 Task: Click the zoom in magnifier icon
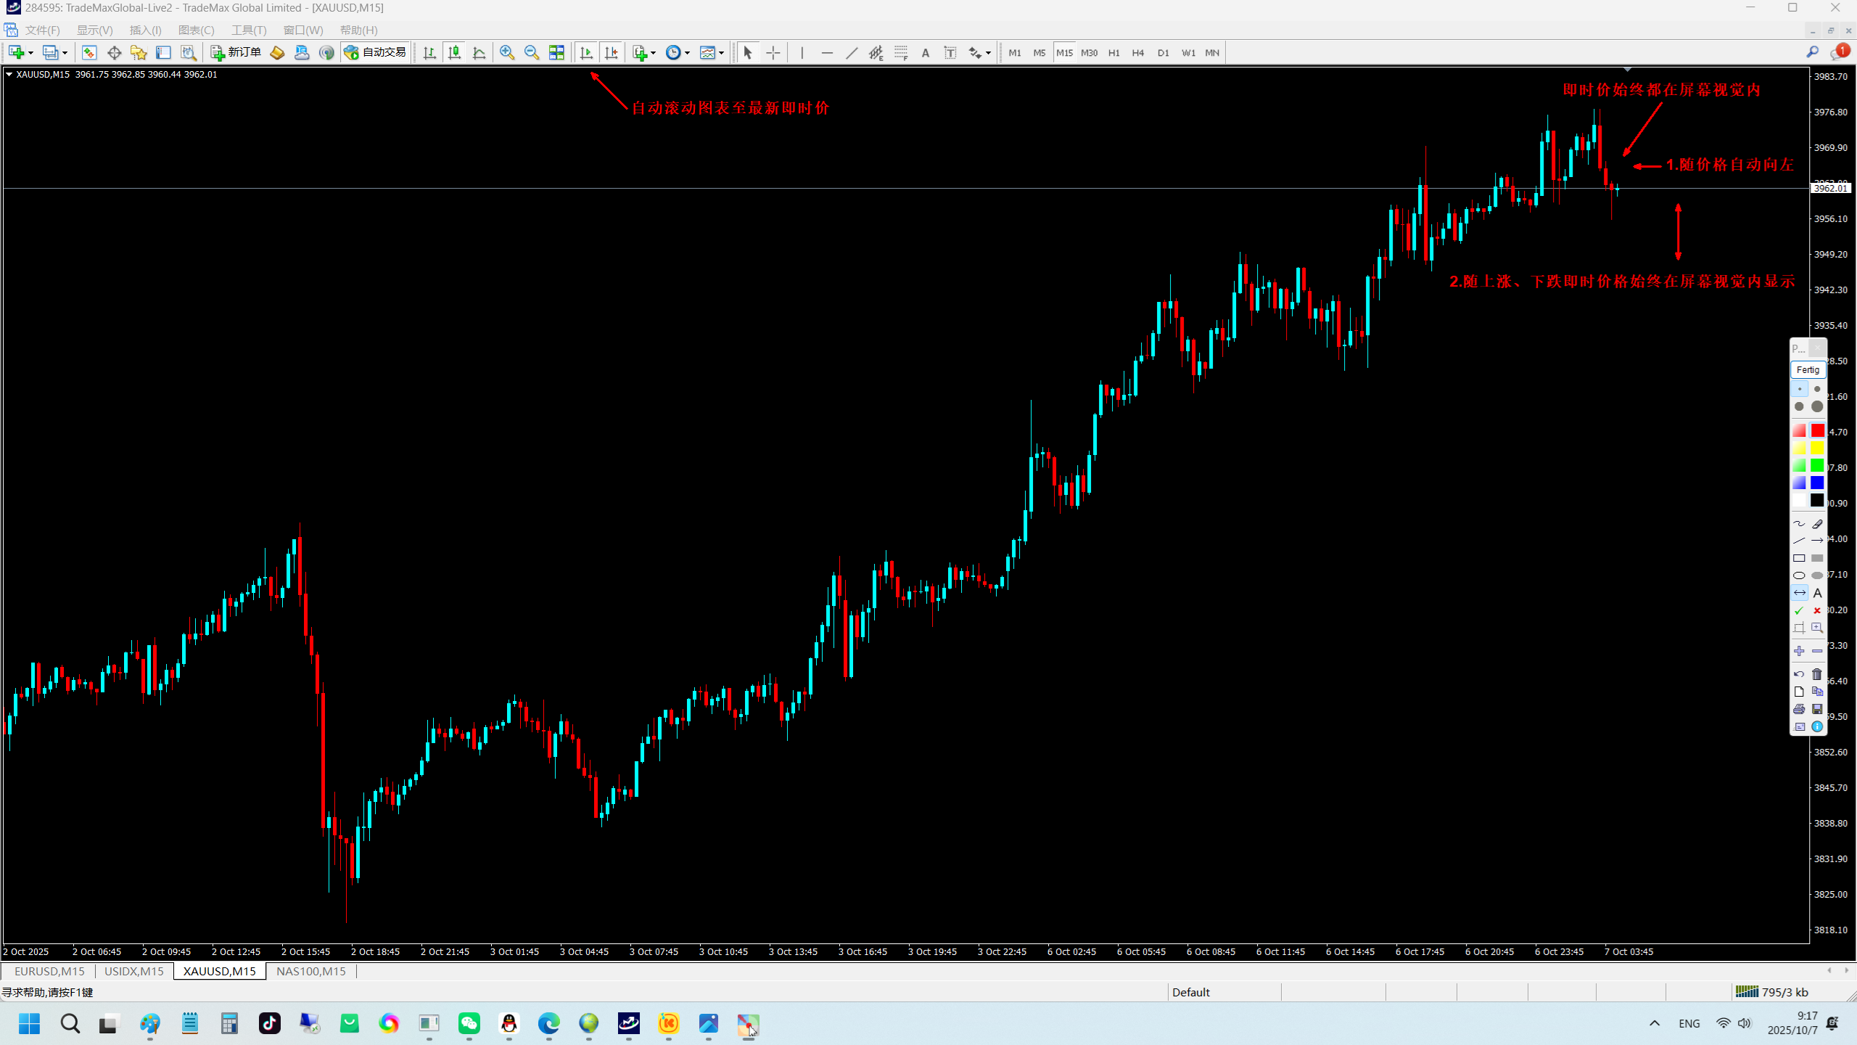[x=507, y=52]
